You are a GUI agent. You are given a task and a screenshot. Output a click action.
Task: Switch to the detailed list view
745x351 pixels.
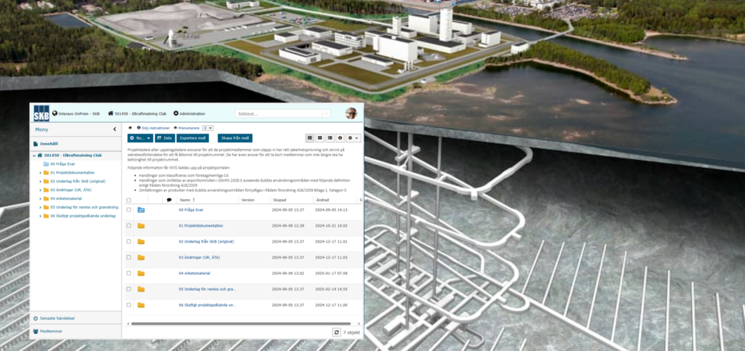point(330,137)
